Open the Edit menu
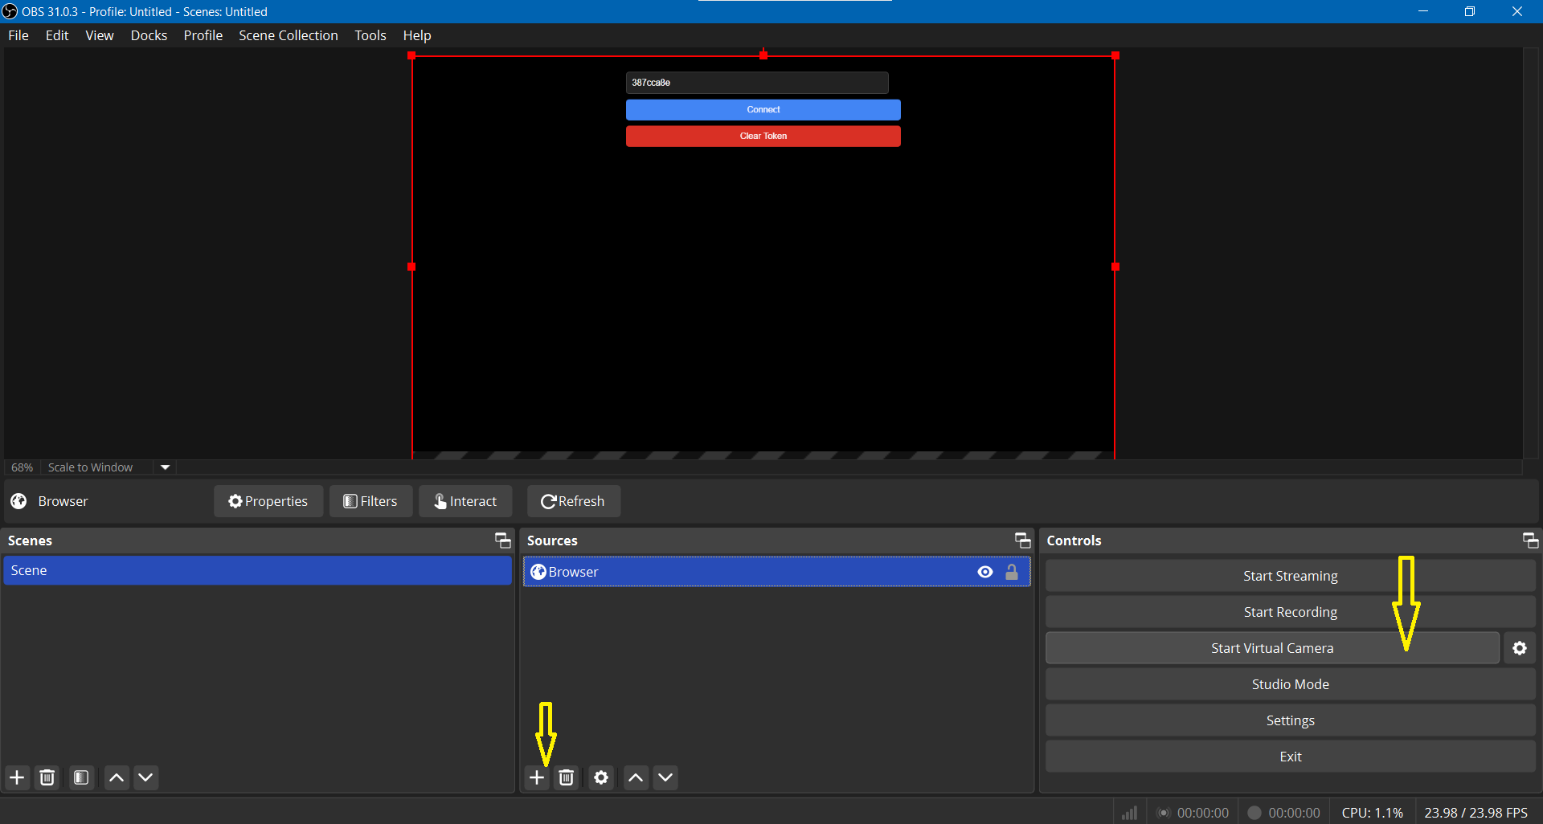1543x824 pixels. 57,35
